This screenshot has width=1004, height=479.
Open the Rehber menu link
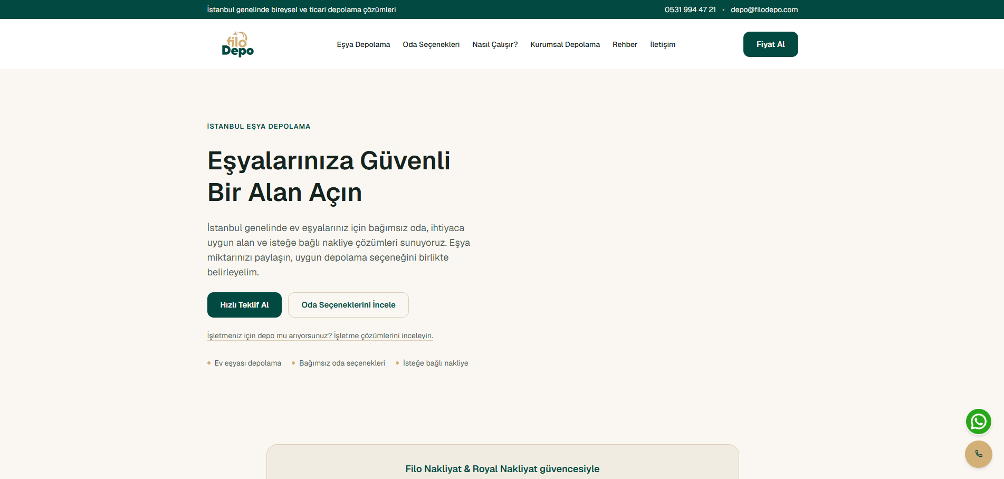tap(625, 44)
